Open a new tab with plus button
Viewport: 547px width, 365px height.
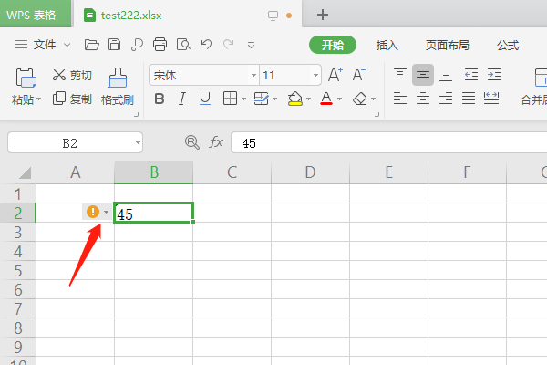[x=323, y=15]
